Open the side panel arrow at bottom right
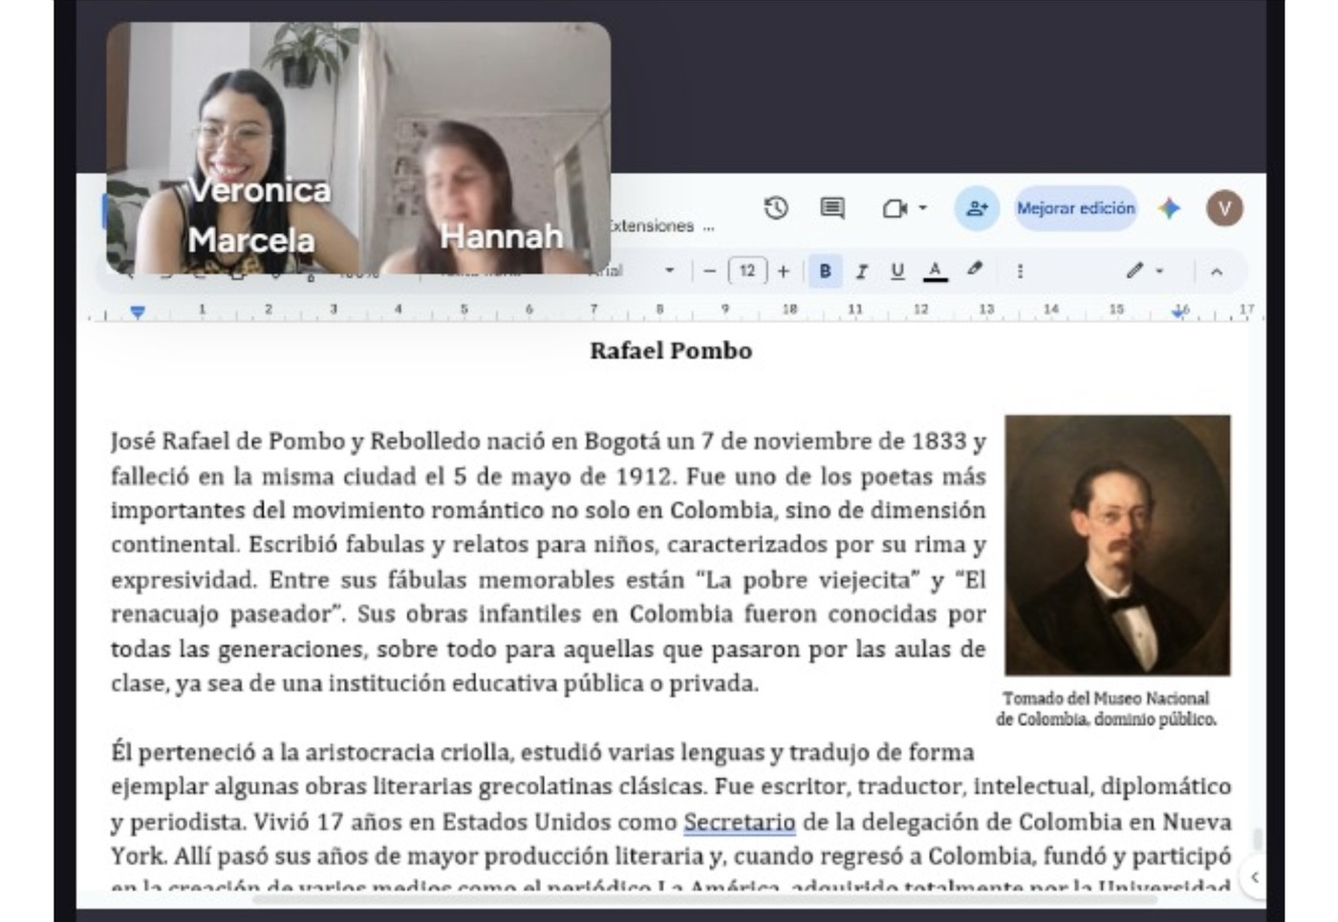This screenshot has height=922, width=1338. pyautogui.click(x=1254, y=877)
